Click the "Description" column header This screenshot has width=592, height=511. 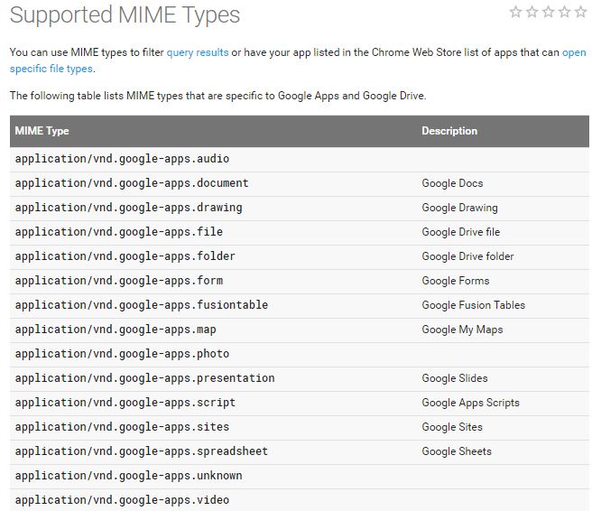[449, 131]
